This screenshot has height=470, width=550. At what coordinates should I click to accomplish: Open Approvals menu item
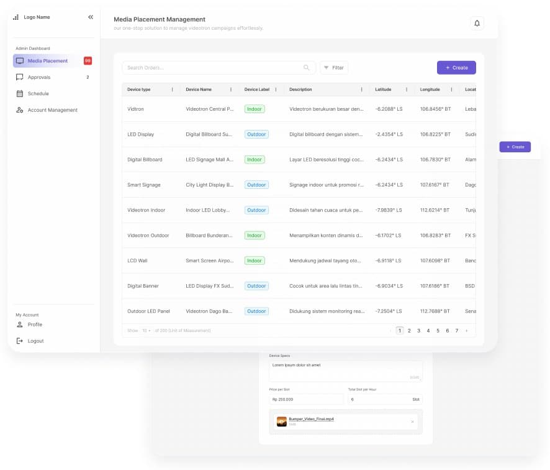(x=53, y=77)
